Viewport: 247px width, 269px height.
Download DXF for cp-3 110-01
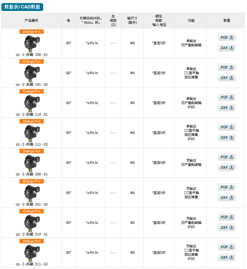tap(227, 107)
